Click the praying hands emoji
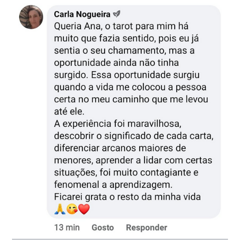The image size is (240, 240). click(x=60, y=209)
